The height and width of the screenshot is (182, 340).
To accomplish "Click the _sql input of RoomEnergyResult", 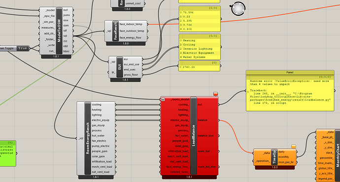I will tap(81, 138).
